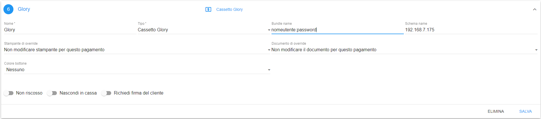The image size is (541, 119).
Task: Click the blue number 6 badge
Action: (x=8, y=9)
